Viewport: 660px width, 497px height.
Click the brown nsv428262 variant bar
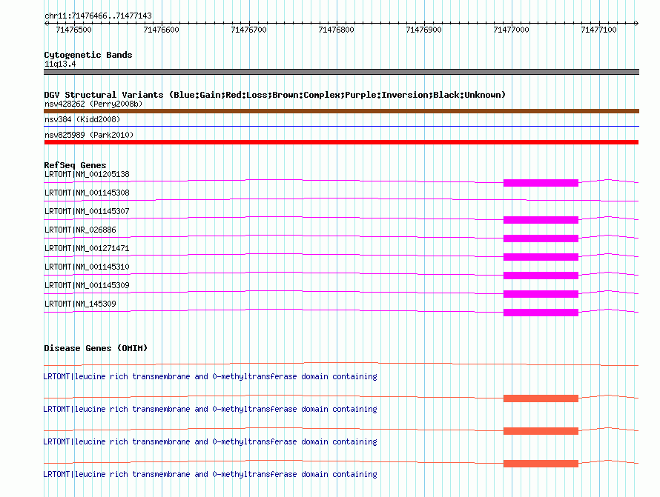coord(341,111)
